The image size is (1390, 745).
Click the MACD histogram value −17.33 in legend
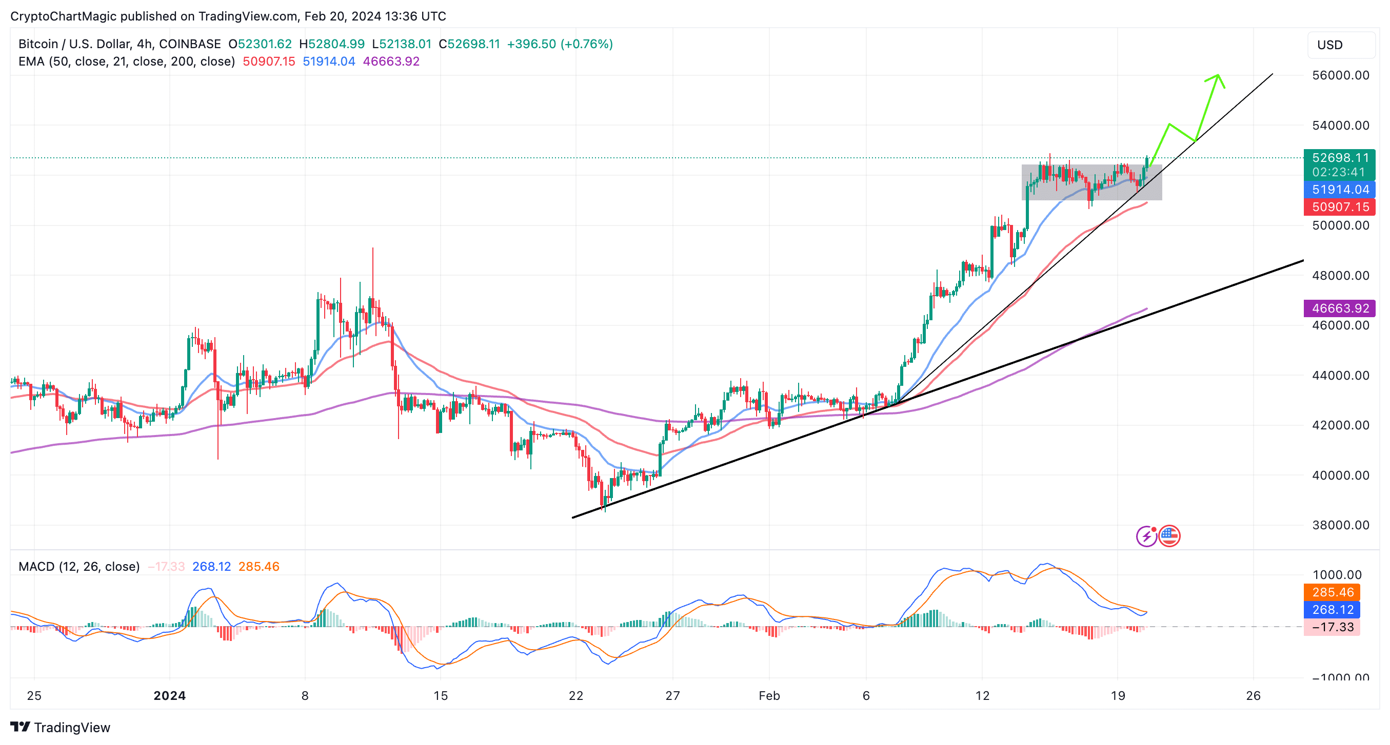click(166, 567)
